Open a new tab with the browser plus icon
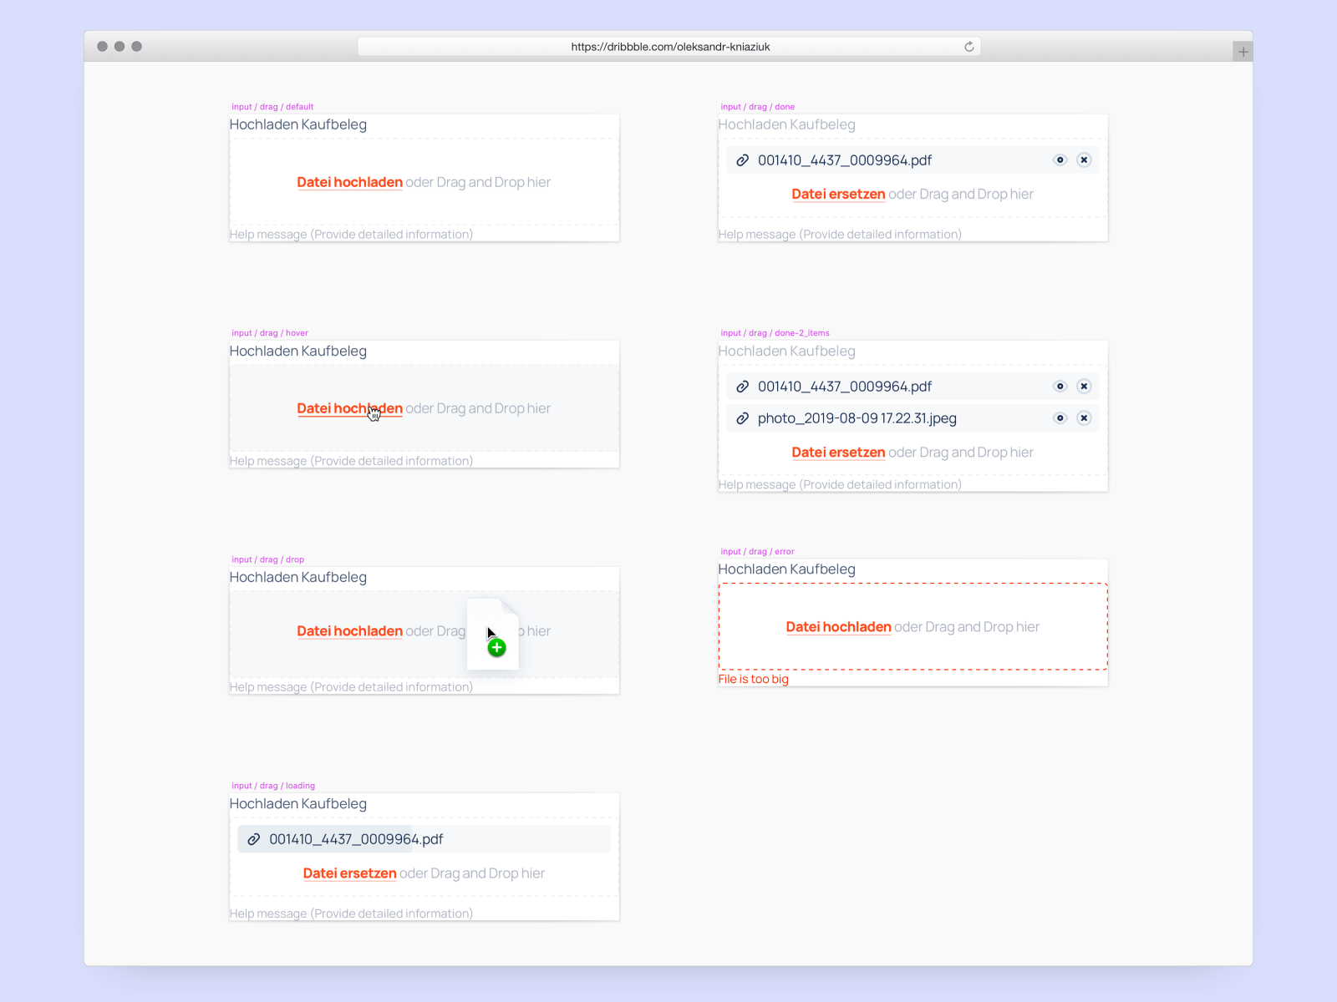 click(x=1243, y=50)
